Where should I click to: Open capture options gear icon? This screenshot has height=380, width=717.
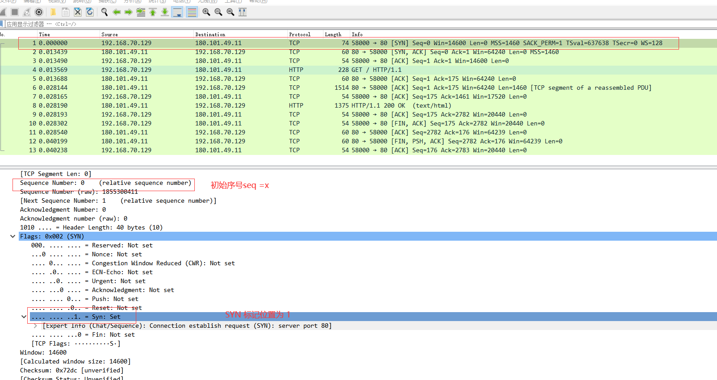[x=39, y=12]
